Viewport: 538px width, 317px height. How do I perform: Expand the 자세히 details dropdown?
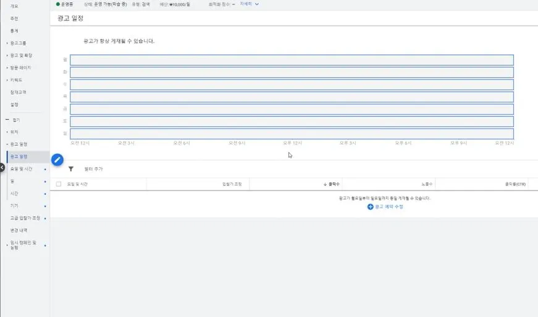(249, 4)
